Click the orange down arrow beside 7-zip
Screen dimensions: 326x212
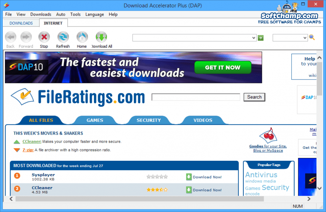tap(17, 150)
